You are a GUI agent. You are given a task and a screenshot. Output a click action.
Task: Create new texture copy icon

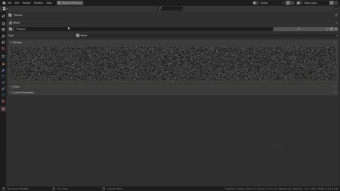click(x=331, y=29)
